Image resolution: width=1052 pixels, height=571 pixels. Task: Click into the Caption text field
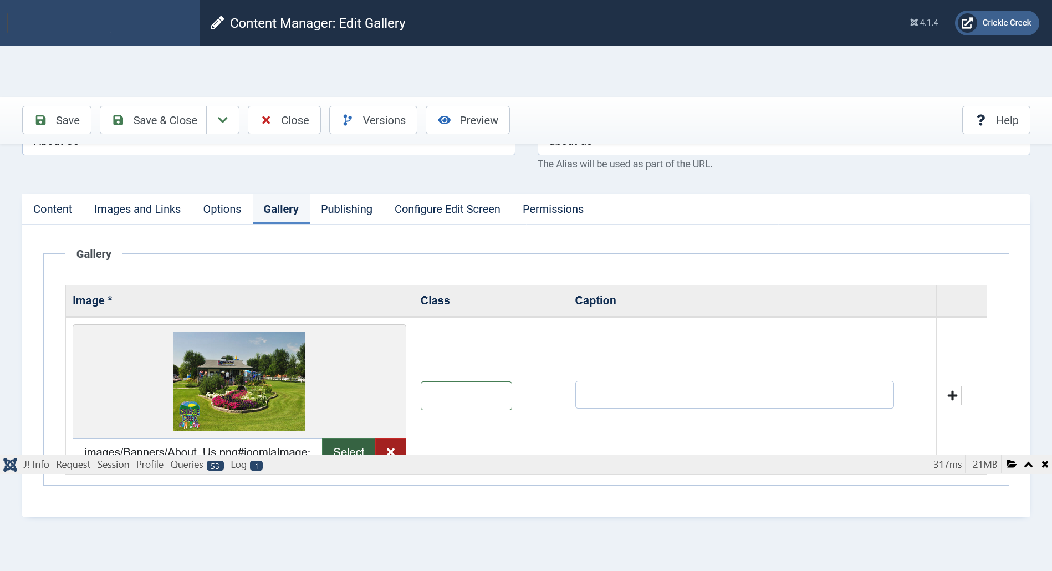click(x=734, y=395)
